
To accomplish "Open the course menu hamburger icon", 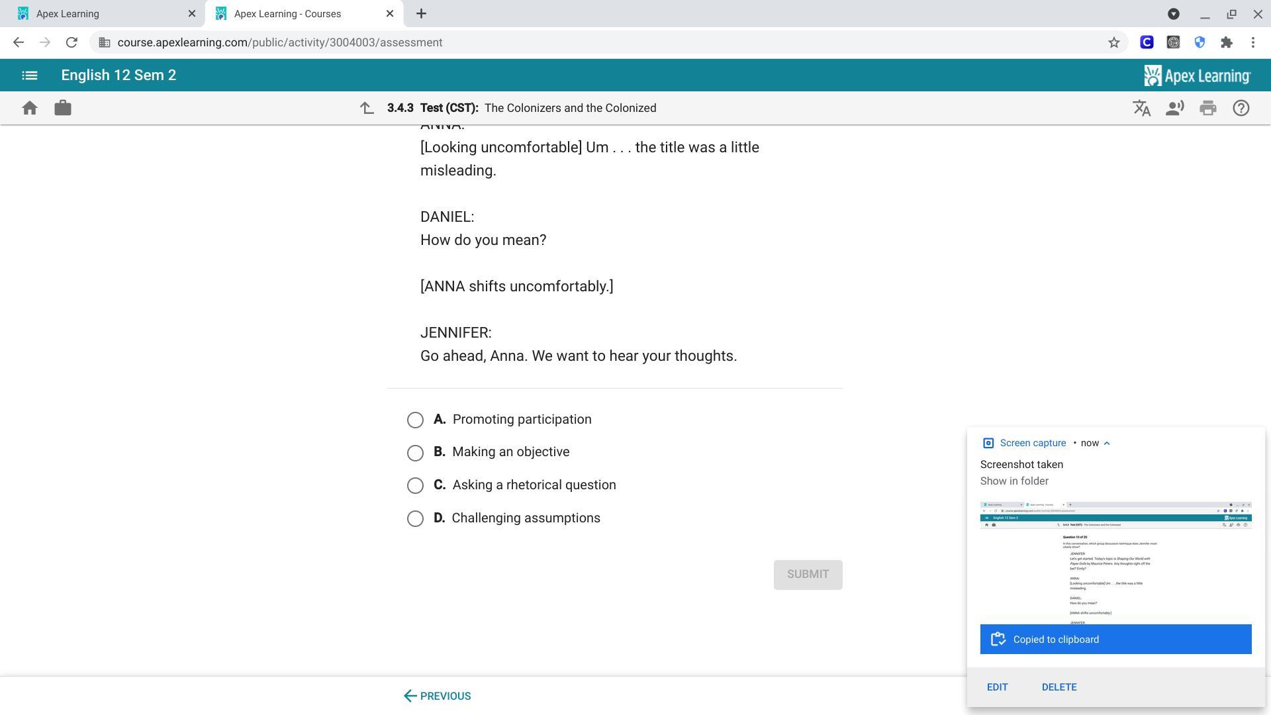I will pos(29,75).
